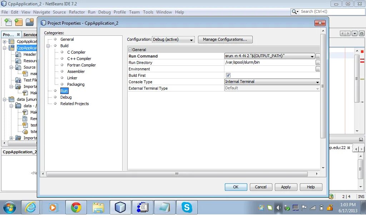
Task: Close the Project Properties dialog
Action: pos(320,23)
